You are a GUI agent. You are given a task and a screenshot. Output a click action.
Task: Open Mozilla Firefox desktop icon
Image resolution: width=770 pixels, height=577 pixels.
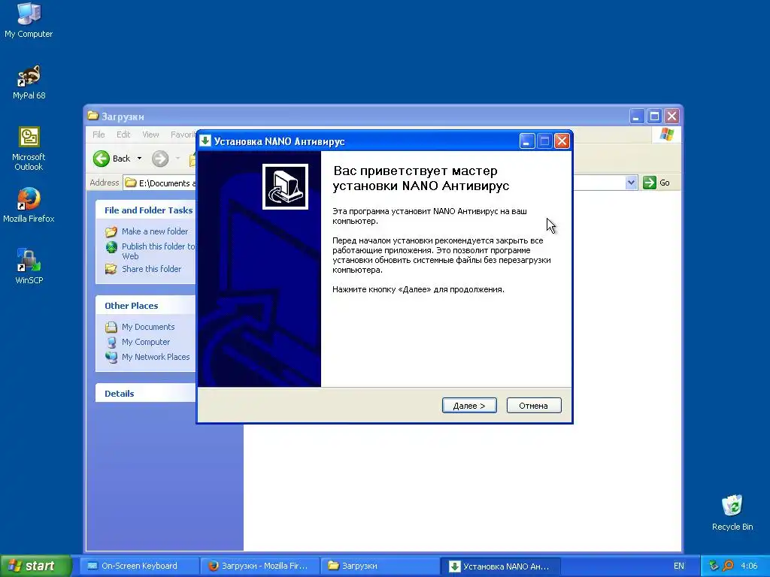[29, 205]
